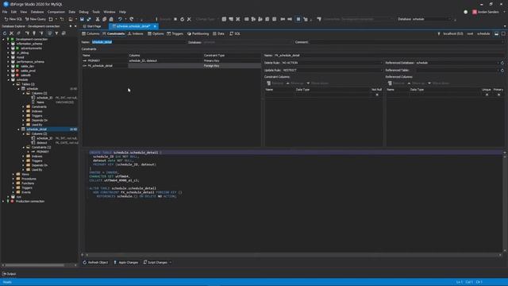Screen dimensions: 508x286
Task: Open the File menu
Action: [5, 12]
